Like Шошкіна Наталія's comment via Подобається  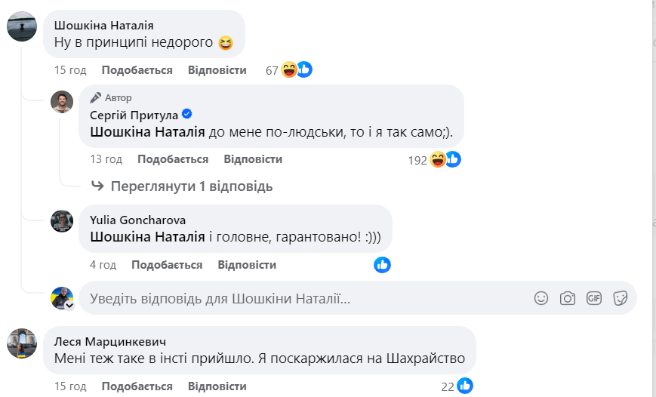click(x=137, y=70)
